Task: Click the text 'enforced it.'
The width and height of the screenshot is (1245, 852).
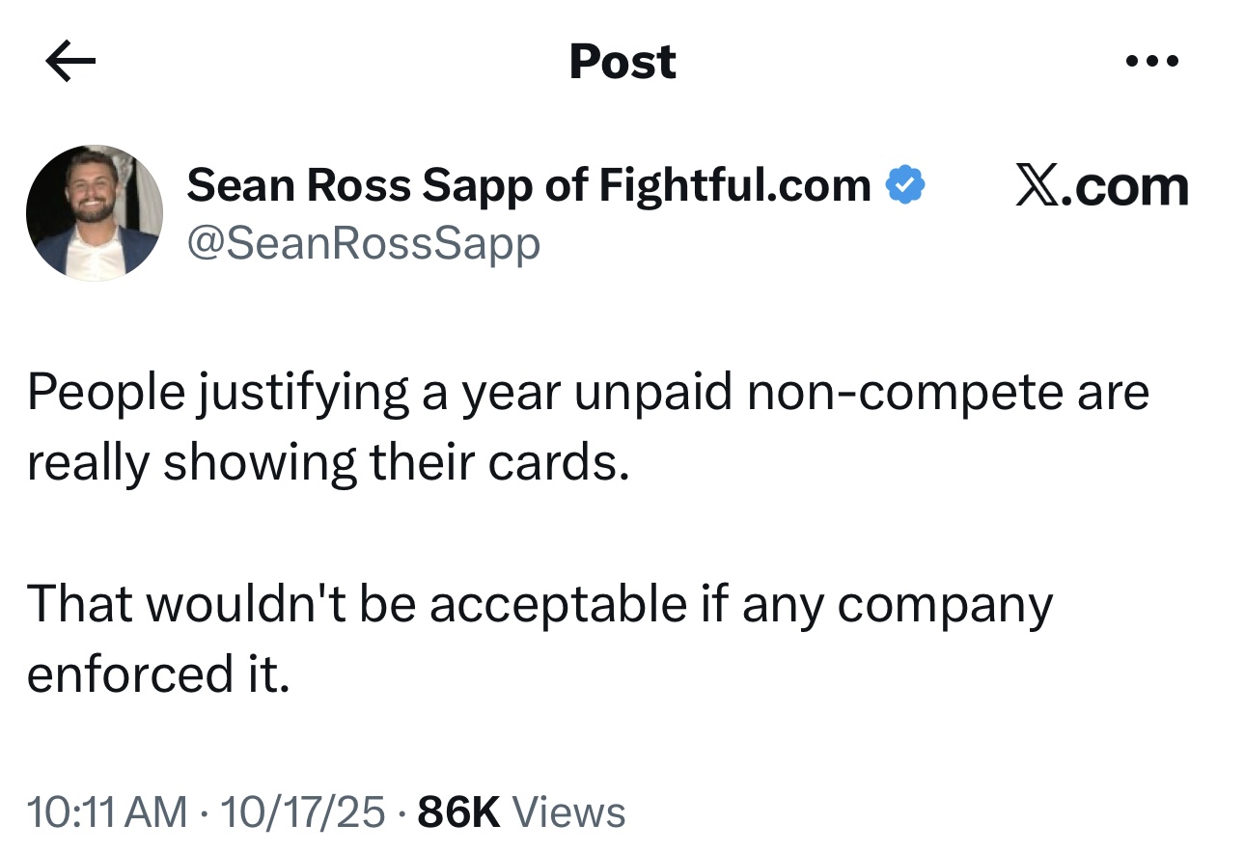Action: pos(157,674)
